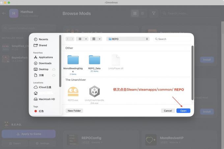Image resolution: width=224 pixels, height=149 pixels.
Task: Open the REPO path popup menu
Action: point(128,39)
